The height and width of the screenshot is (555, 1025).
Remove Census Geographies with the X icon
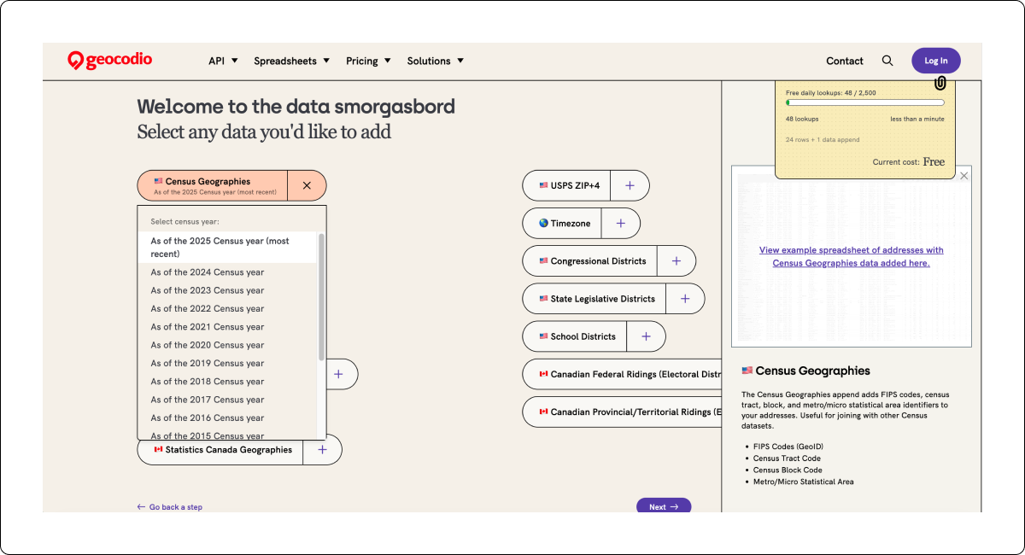tap(307, 185)
